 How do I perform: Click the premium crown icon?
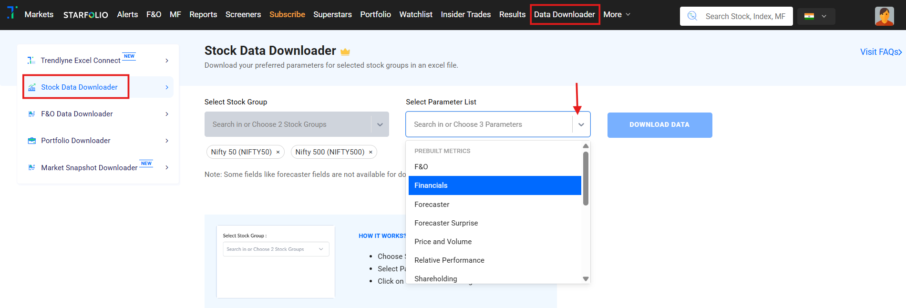pyautogui.click(x=345, y=51)
